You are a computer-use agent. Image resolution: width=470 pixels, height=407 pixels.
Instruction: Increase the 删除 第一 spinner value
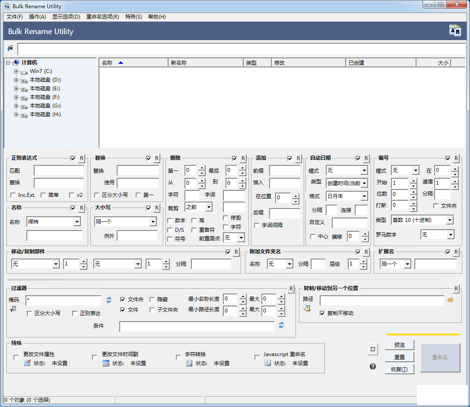202,168
